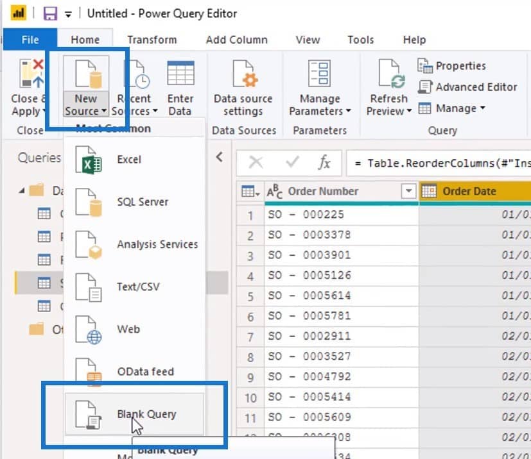Expand the Recent Sources dropdown arrow

click(x=155, y=111)
